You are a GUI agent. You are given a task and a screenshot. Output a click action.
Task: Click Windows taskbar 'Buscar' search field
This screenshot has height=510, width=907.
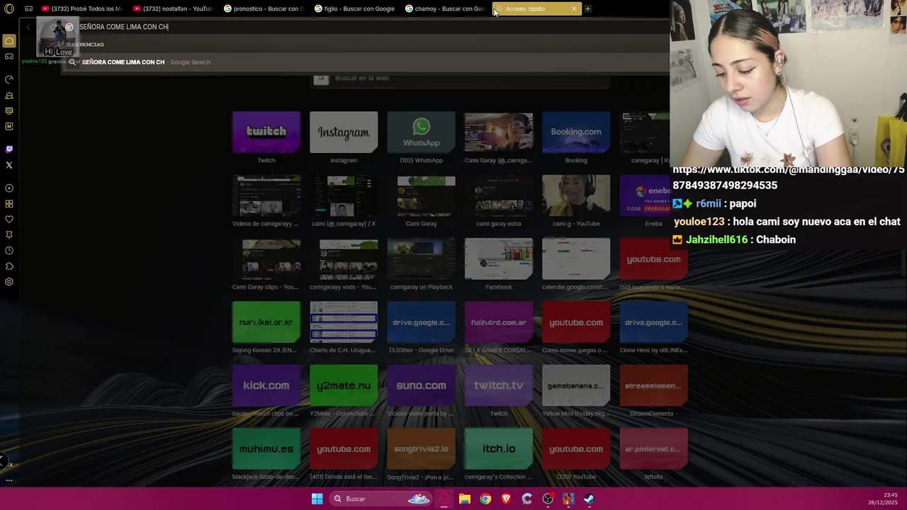[x=381, y=499]
